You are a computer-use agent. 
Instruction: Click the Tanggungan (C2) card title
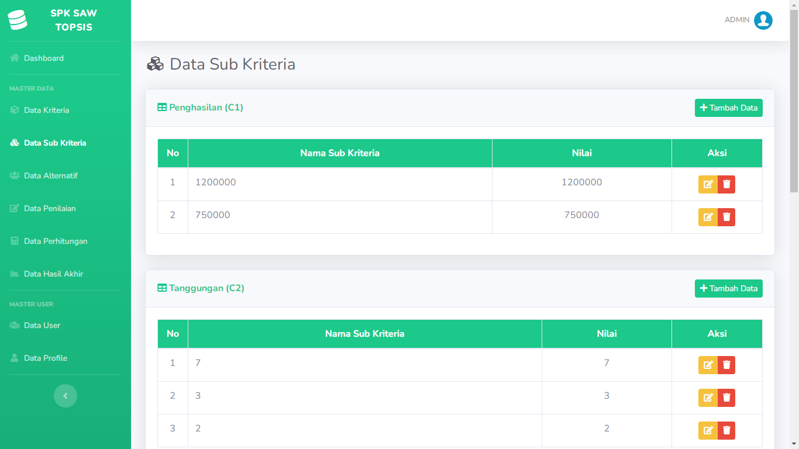tap(206, 288)
